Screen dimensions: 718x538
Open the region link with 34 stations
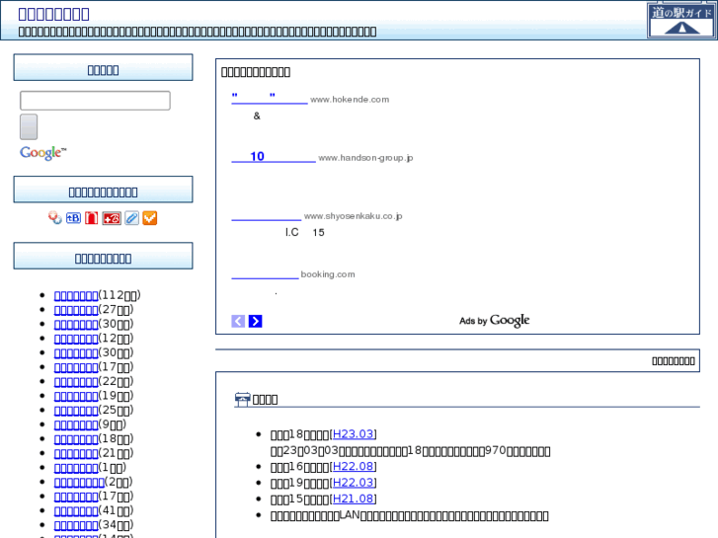tap(76, 525)
